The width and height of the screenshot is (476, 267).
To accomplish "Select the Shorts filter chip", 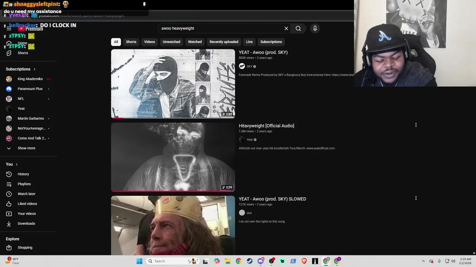I will (131, 42).
